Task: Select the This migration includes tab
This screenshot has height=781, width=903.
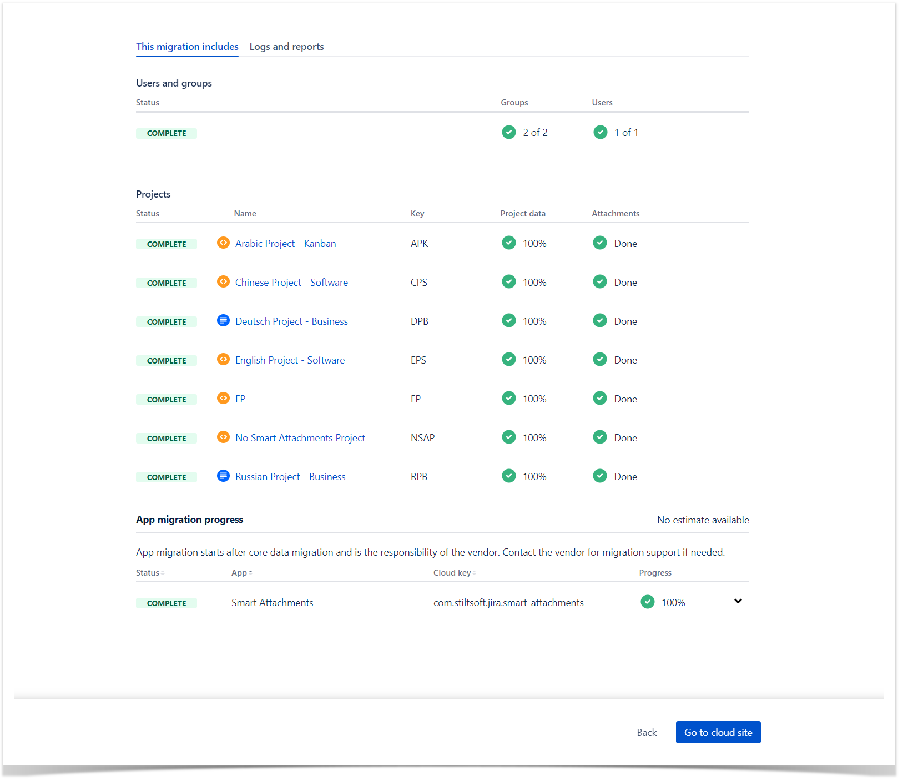Action: 187,47
